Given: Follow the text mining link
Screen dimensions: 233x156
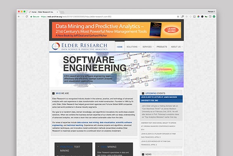Looking at the screenshot, I should point(94,122).
